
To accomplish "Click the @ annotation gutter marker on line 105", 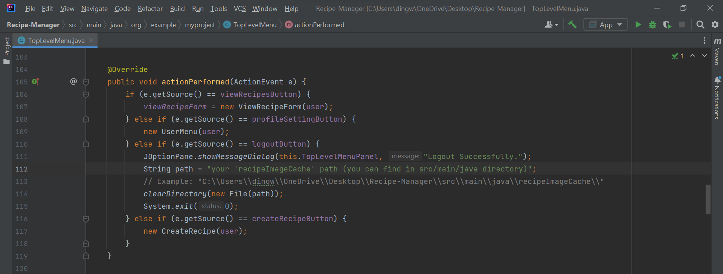I will (x=73, y=81).
